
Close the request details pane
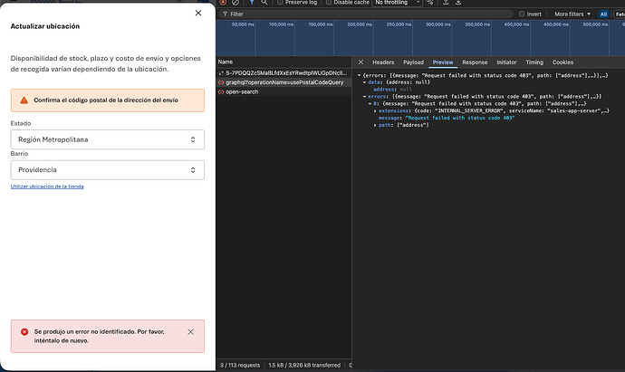click(362, 62)
